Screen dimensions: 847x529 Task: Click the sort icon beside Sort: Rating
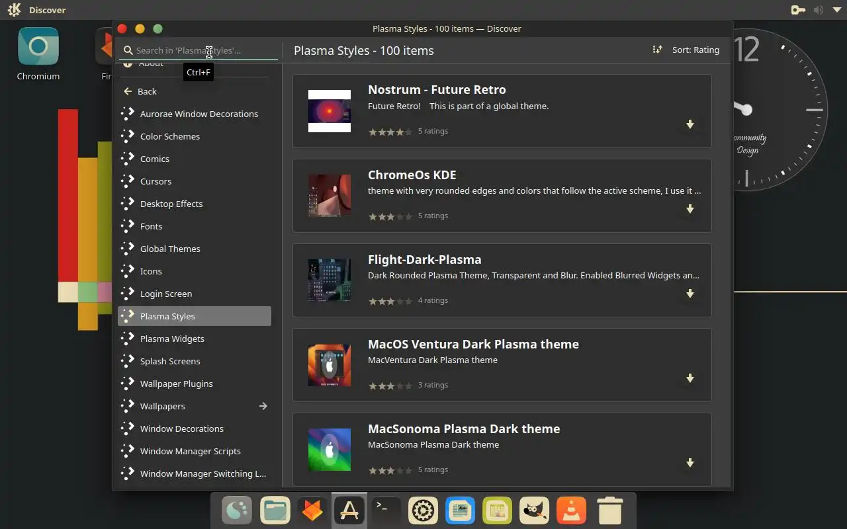point(657,50)
